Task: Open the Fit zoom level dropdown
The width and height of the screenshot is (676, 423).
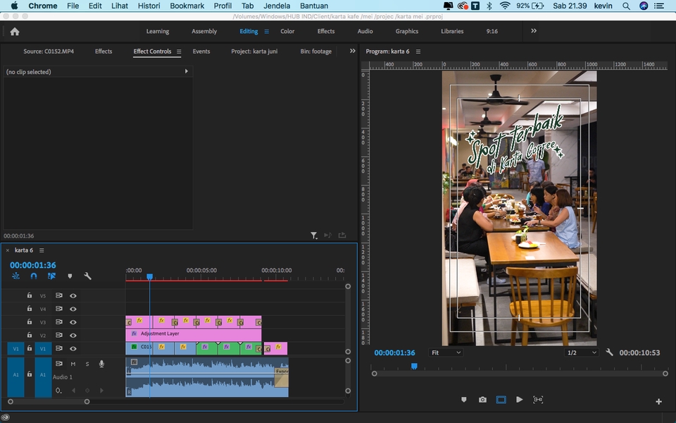Action: coord(445,352)
